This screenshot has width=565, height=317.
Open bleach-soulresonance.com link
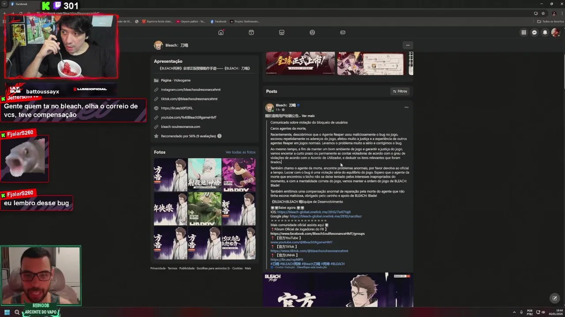[x=181, y=127]
